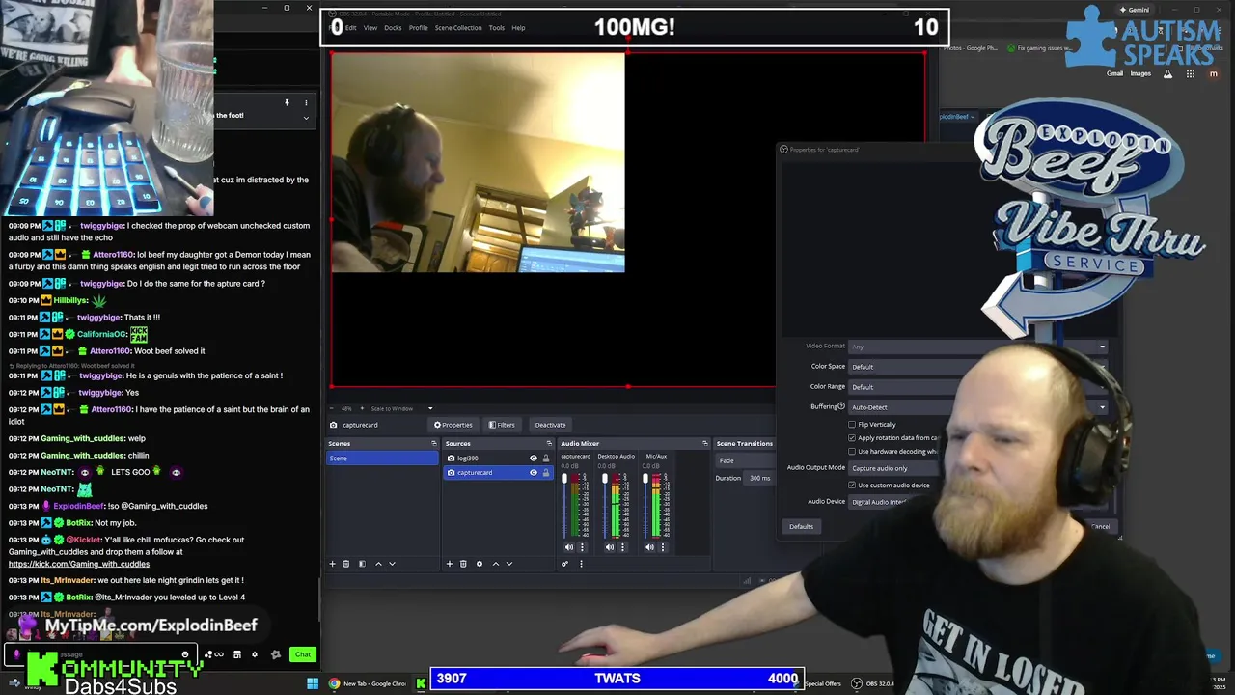Open the Docks menu in OBS
Viewport: 1235px width, 695px height.
(x=393, y=28)
